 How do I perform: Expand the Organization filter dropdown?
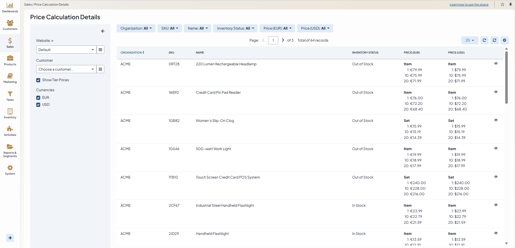click(136, 28)
